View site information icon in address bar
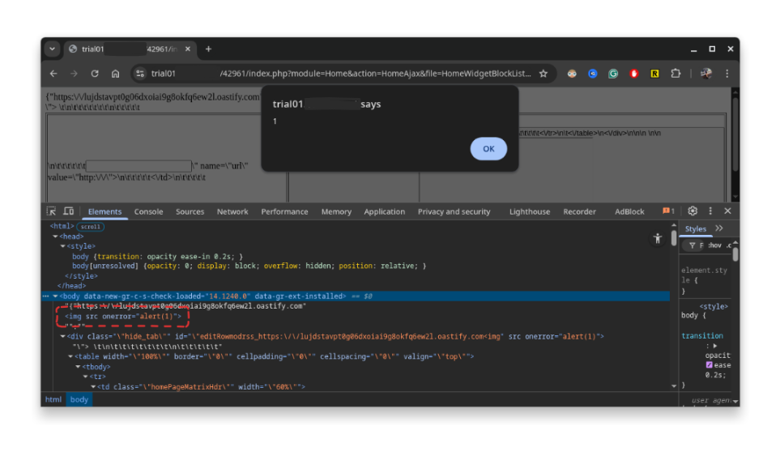Image resolution: width=780 pixels, height=456 pixels. point(140,74)
